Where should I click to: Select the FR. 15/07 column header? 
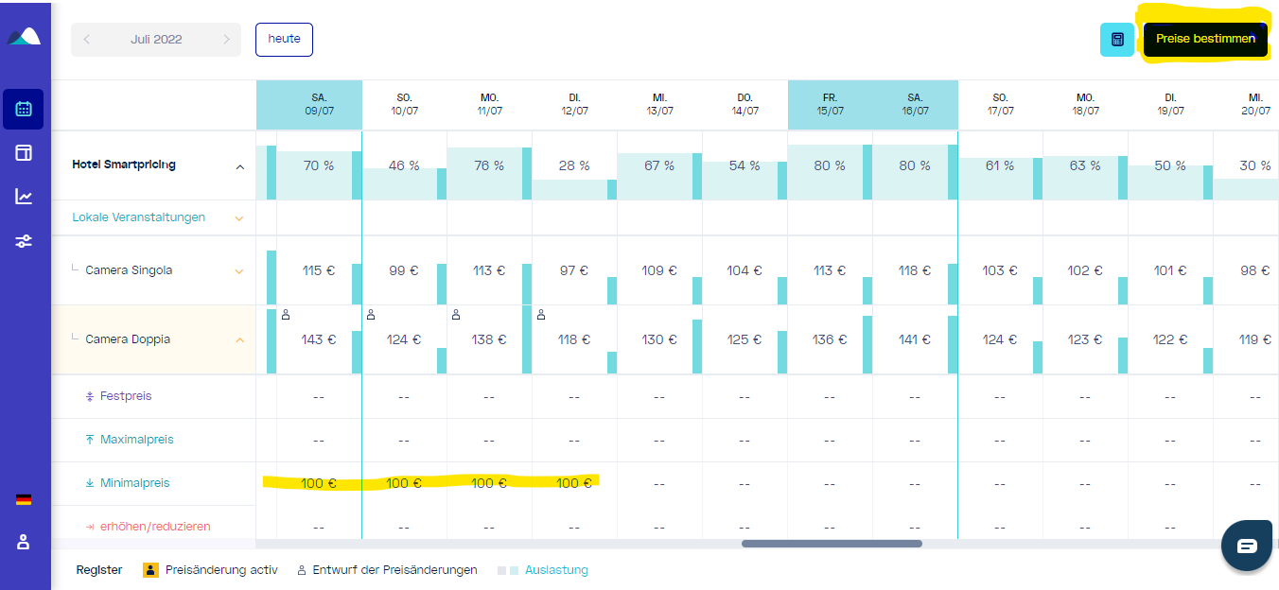point(830,104)
